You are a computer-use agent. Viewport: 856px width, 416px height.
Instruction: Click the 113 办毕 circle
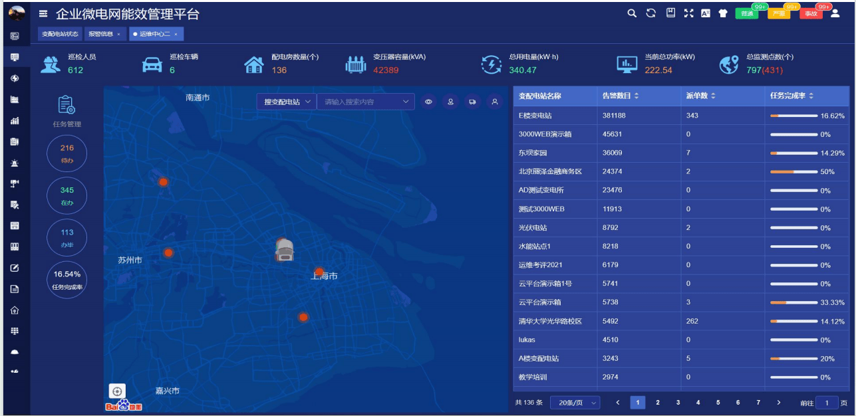point(67,238)
